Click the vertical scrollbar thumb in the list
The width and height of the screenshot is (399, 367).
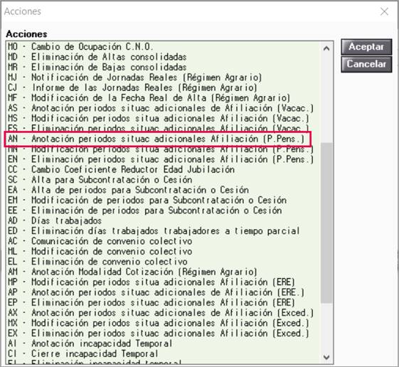tap(326, 223)
